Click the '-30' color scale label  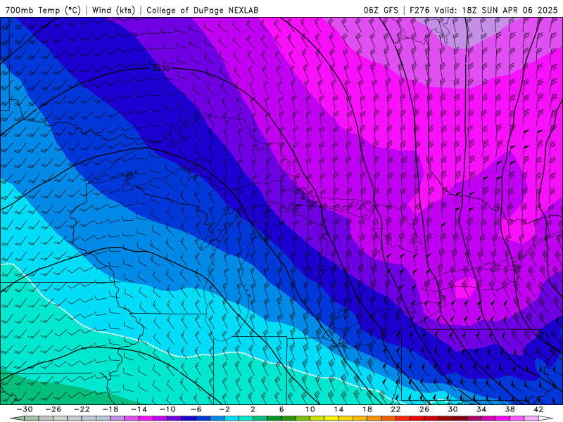(25, 409)
